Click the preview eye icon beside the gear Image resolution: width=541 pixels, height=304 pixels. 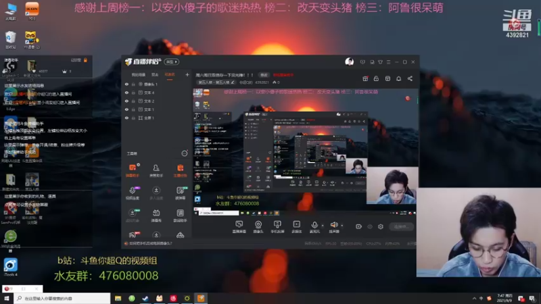point(370,226)
